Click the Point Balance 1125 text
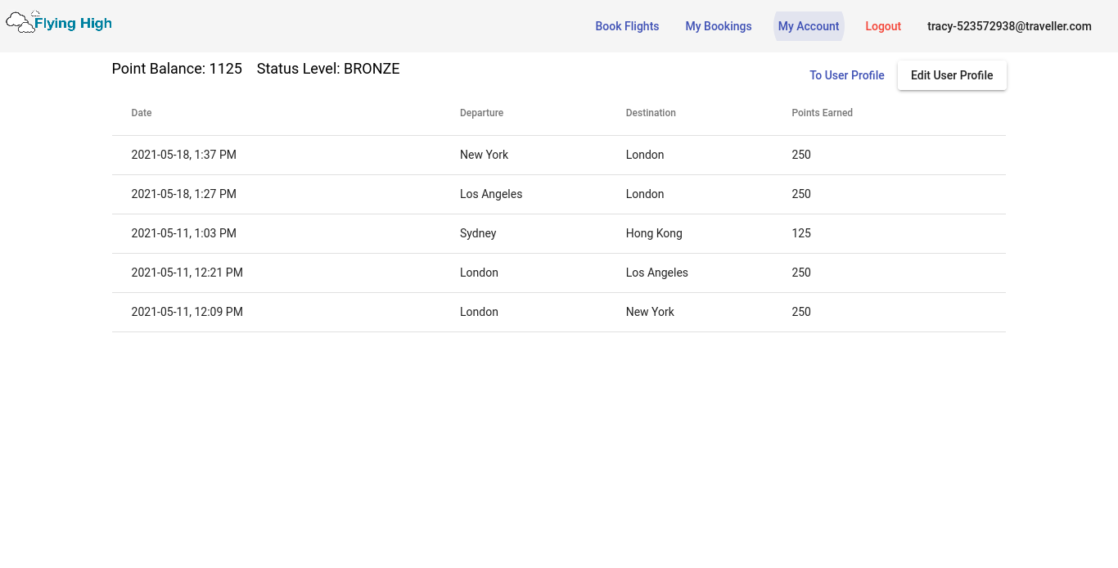 [177, 69]
